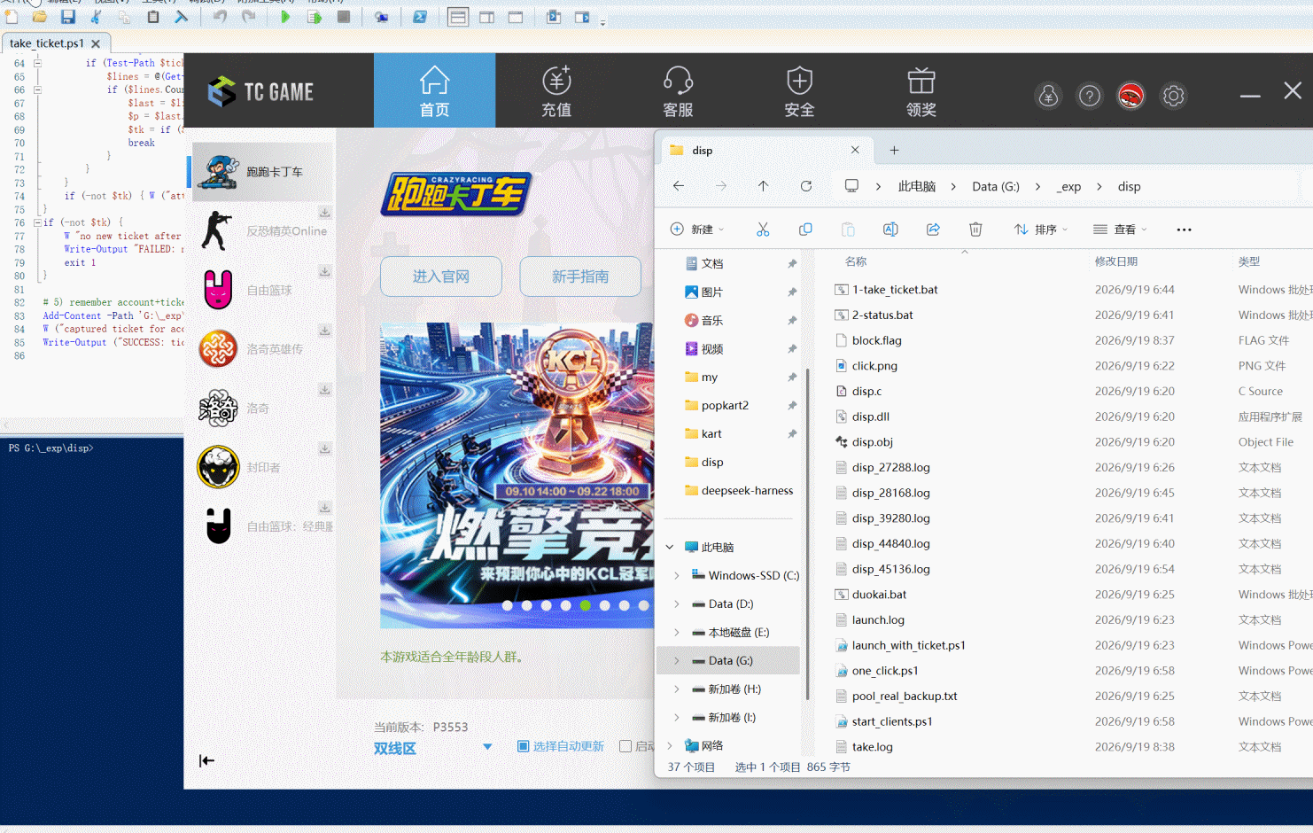Save the script with the floppy disk icon
Image resolution: width=1313 pixels, height=833 pixels.
(67, 17)
